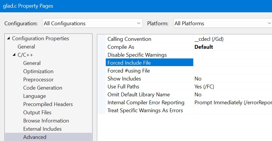The height and width of the screenshot is (141, 272).
Task: Open the Preprocessor property page
Action: click(x=38, y=80)
